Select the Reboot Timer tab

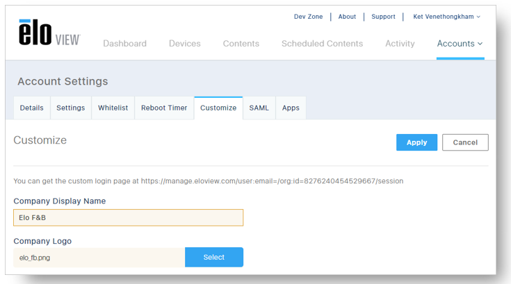164,108
